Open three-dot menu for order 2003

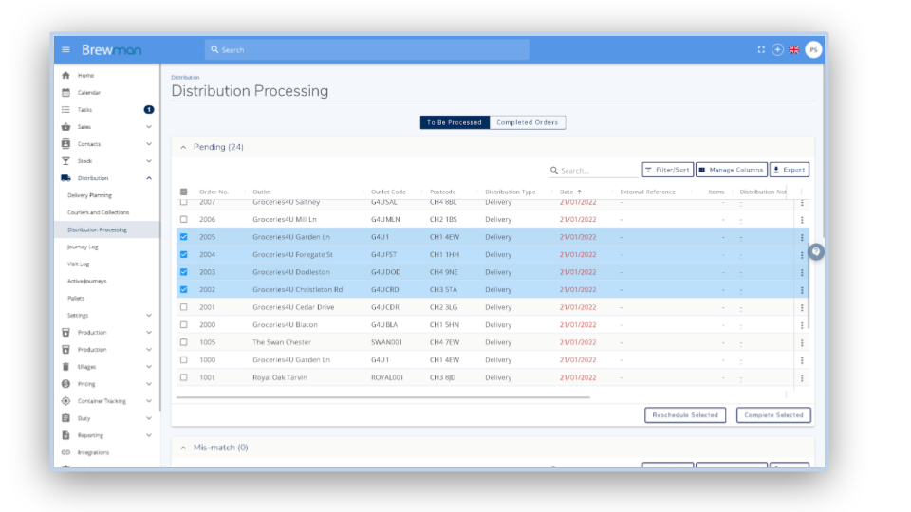pos(802,272)
